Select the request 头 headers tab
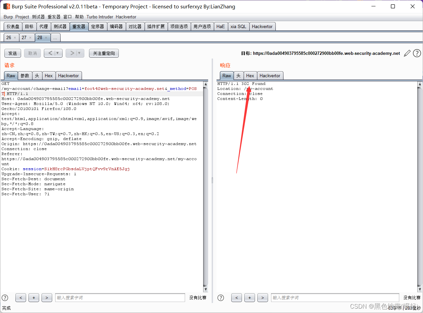 click(37, 76)
